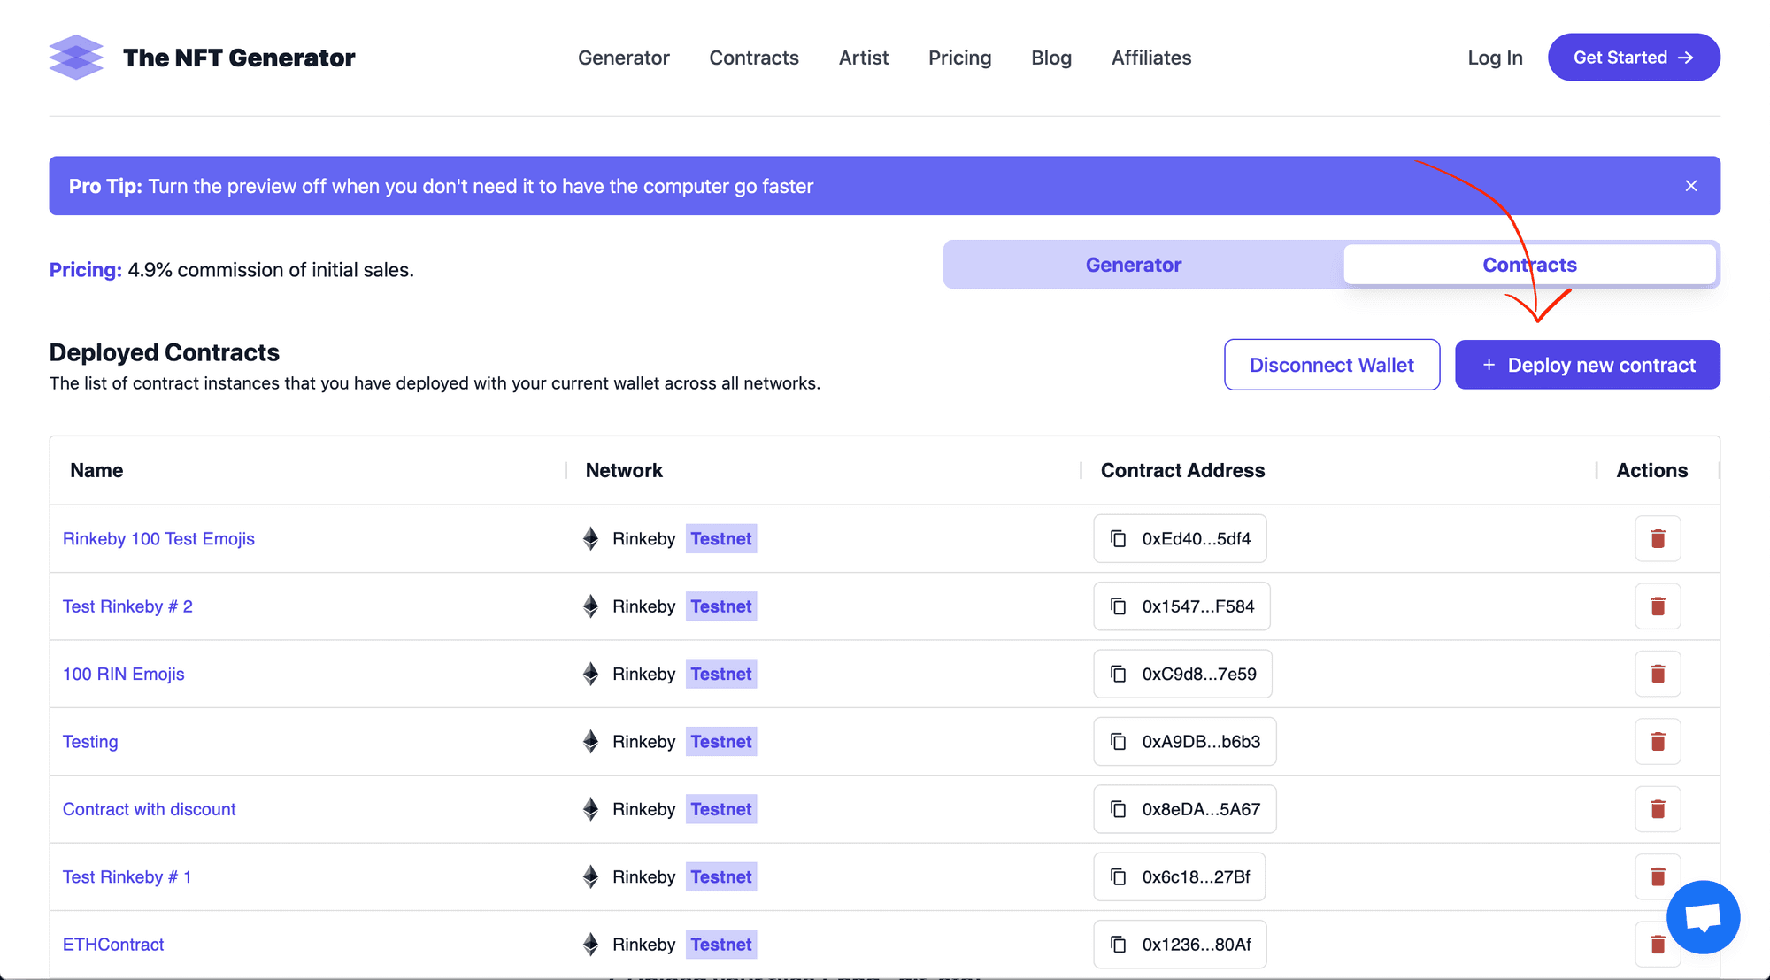1770x980 pixels.
Task: Click Deploy new contract button
Action: click(x=1588, y=363)
